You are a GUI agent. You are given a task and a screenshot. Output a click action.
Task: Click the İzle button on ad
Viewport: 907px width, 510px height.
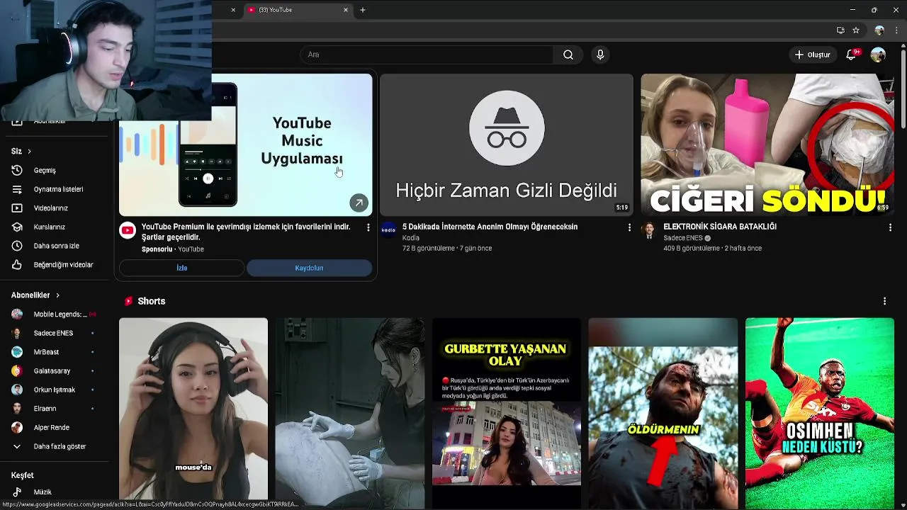point(181,268)
